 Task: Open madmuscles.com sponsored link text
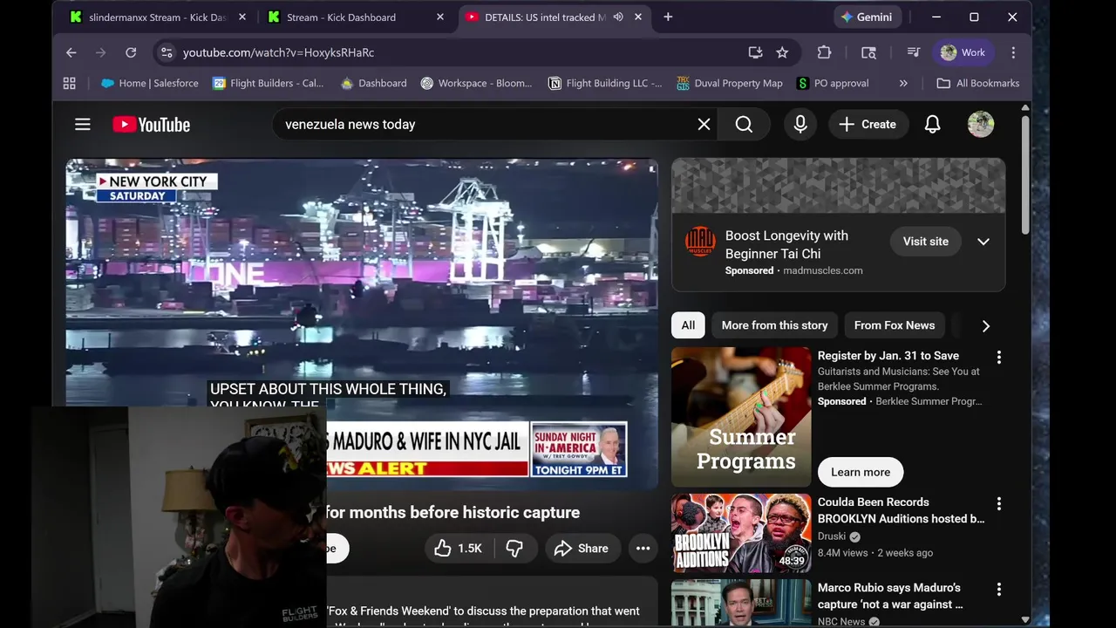coord(823,270)
